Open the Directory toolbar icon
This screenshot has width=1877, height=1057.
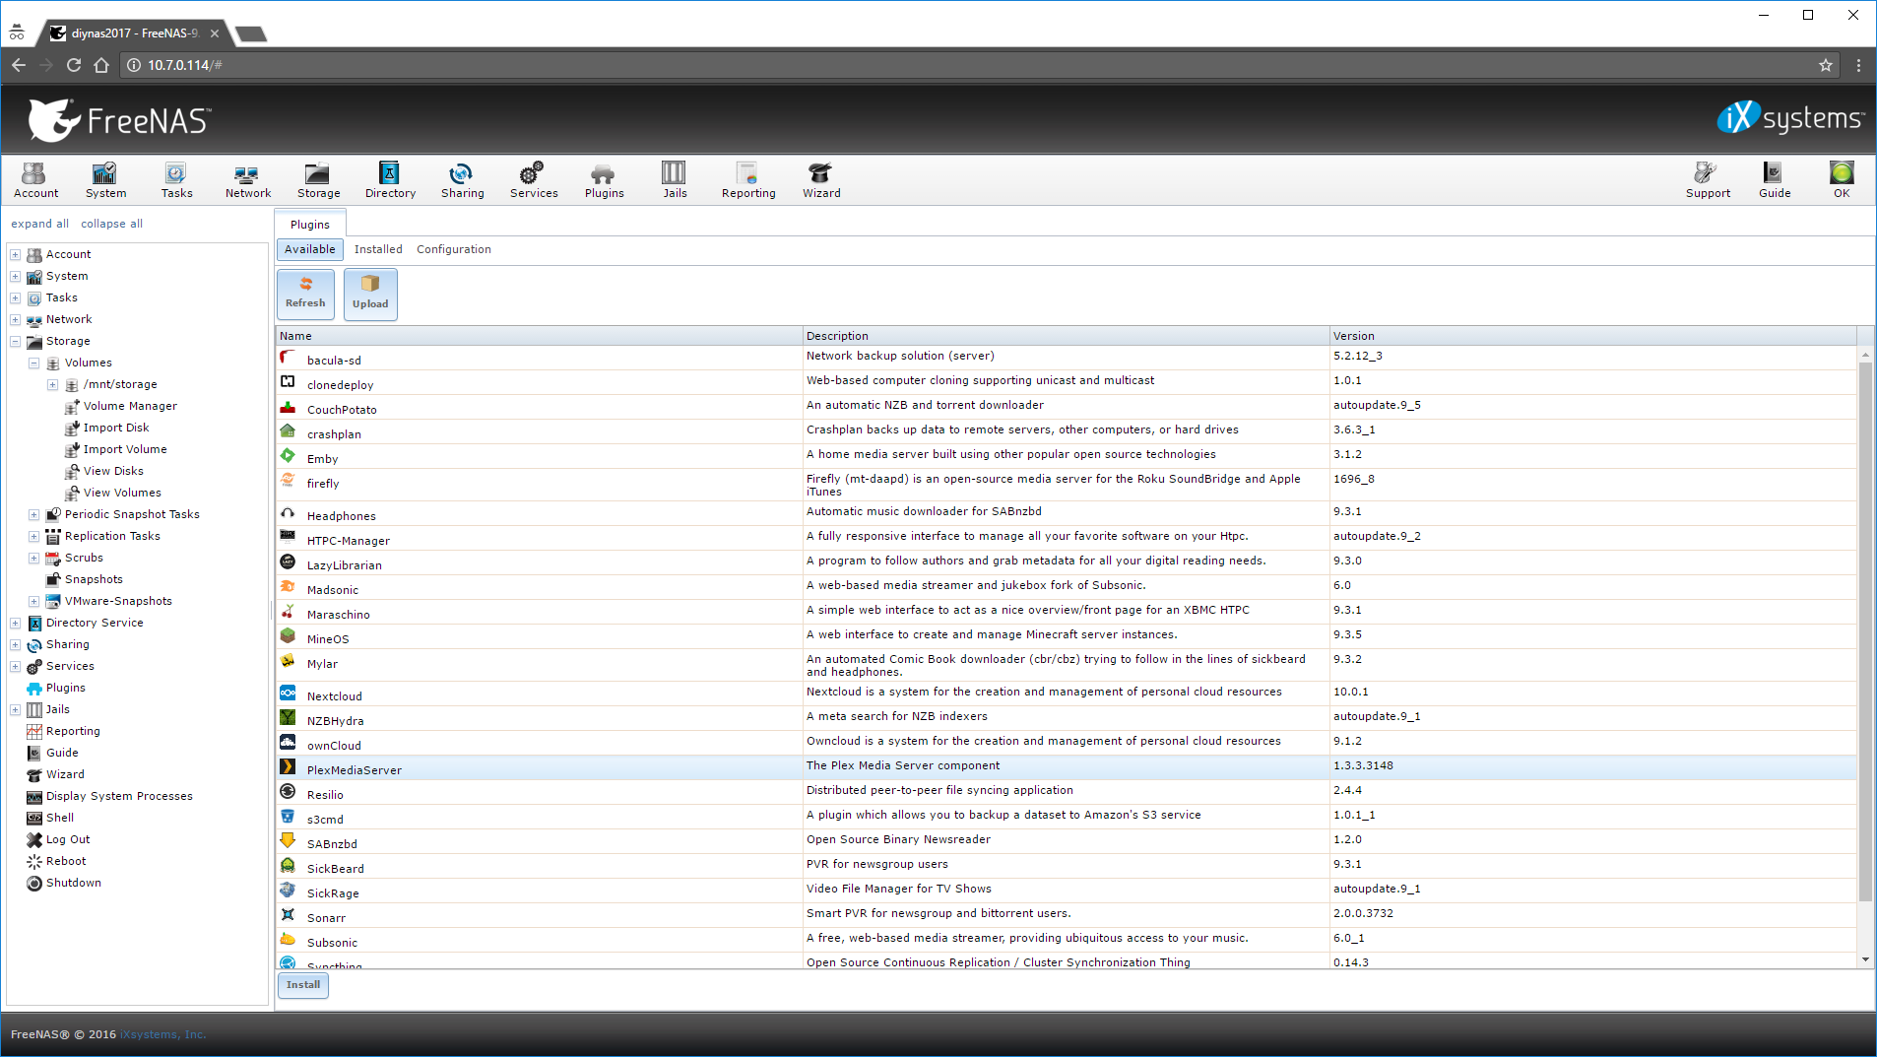[x=390, y=180]
